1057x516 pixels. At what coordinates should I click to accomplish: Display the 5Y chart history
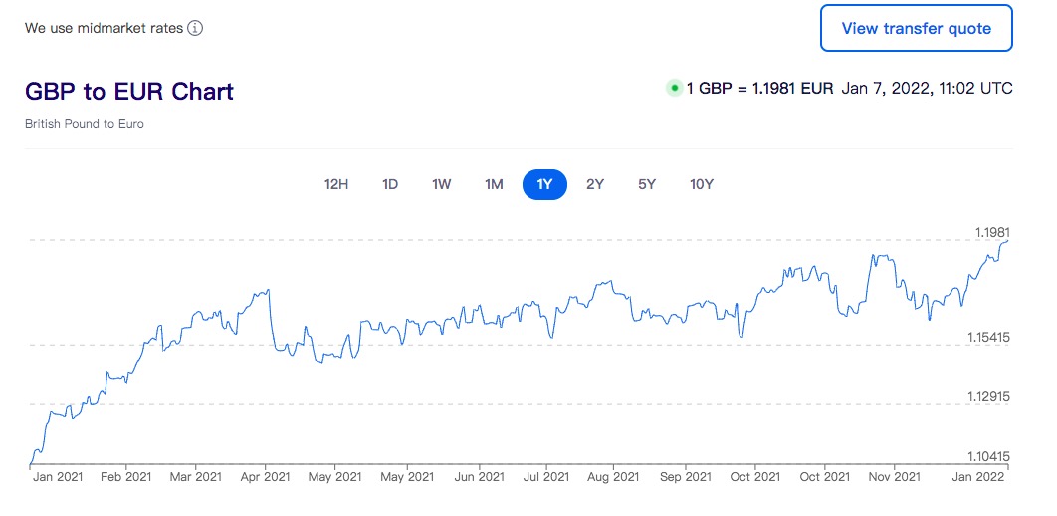pyautogui.click(x=647, y=184)
